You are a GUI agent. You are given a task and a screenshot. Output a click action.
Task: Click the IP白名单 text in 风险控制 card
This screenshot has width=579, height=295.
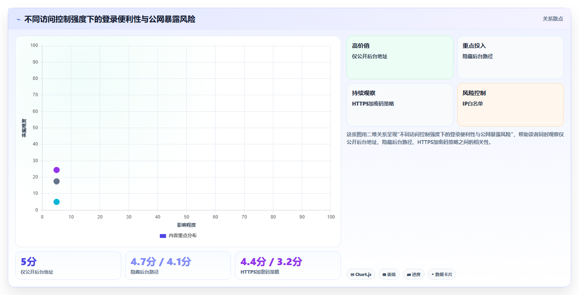pyautogui.click(x=472, y=104)
